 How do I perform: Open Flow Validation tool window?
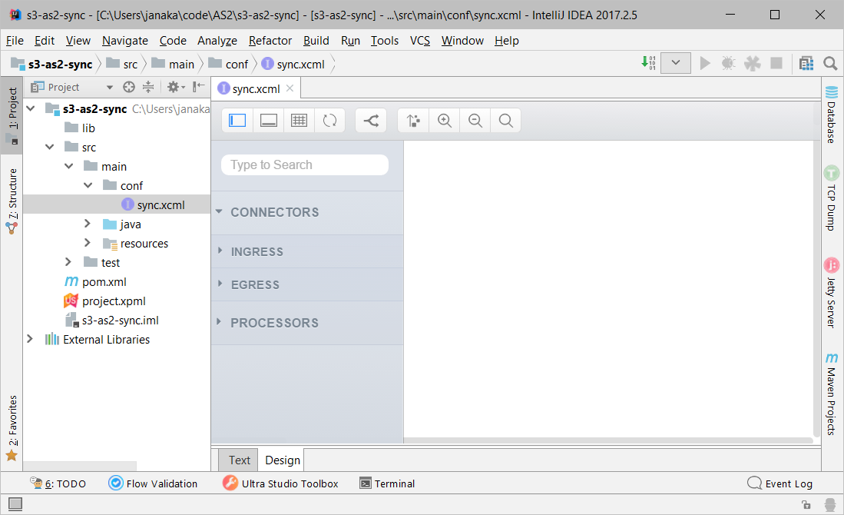[154, 483]
